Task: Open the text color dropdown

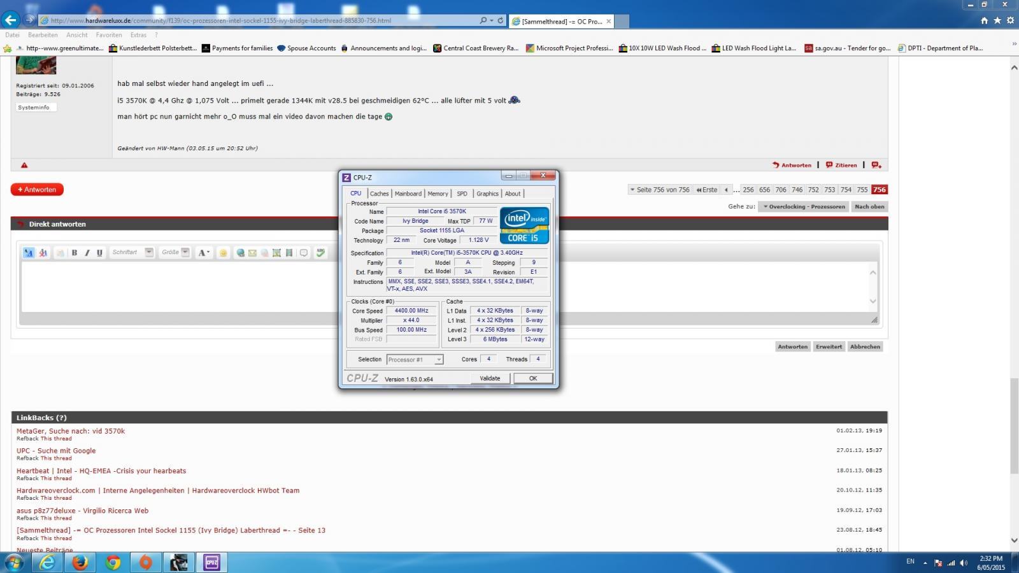Action: (204, 253)
